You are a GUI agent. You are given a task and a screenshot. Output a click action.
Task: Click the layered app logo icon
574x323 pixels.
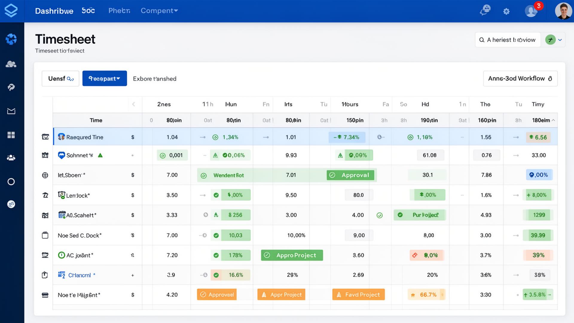pos(11,11)
